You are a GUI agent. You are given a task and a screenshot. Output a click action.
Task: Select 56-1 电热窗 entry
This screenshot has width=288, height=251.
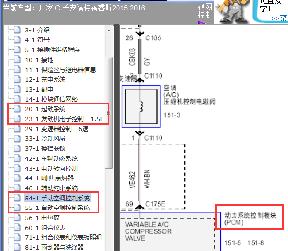coord(42,218)
